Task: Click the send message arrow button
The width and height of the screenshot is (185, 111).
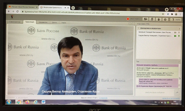Action: (x=177, y=93)
